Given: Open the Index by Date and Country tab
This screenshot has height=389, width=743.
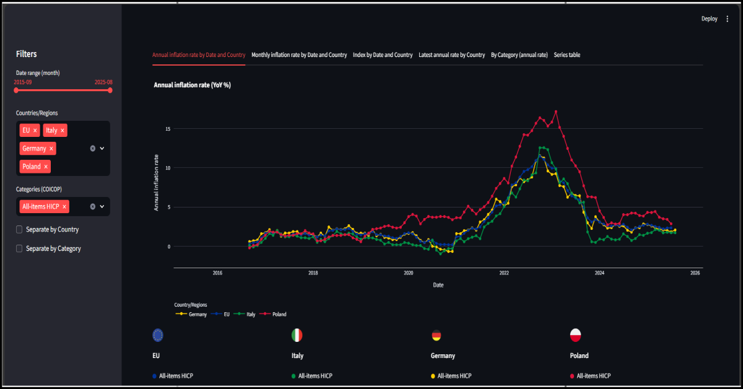Looking at the screenshot, I should pos(383,55).
